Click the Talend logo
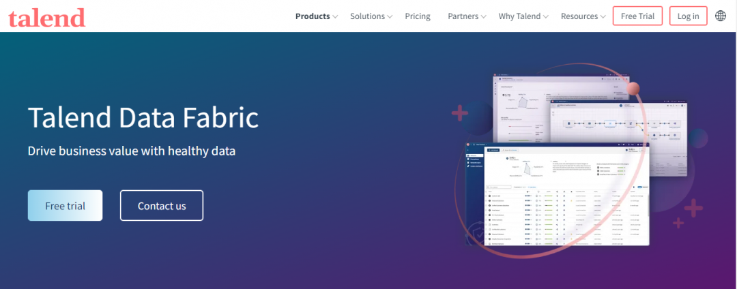The width and height of the screenshot is (737, 289). [47, 17]
